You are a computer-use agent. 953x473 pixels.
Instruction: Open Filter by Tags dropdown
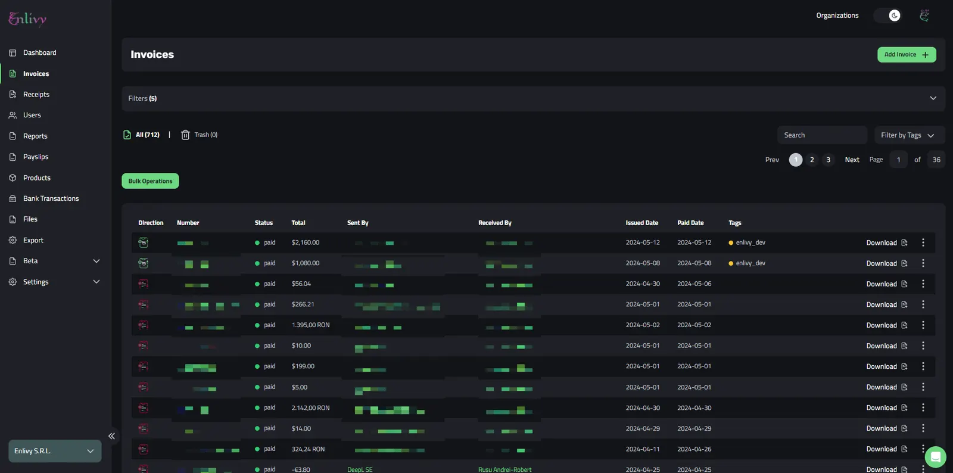coord(910,135)
